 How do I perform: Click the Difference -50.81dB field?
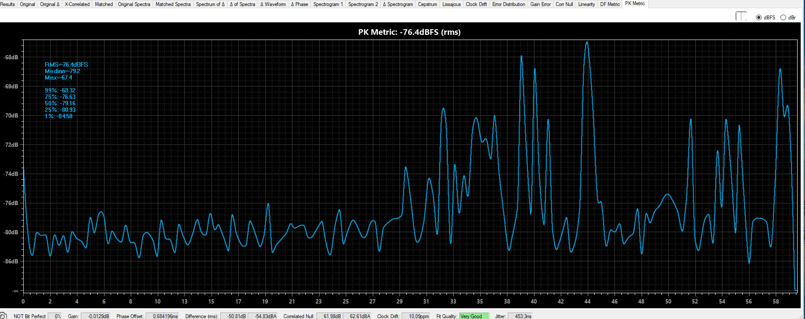pyautogui.click(x=234, y=316)
